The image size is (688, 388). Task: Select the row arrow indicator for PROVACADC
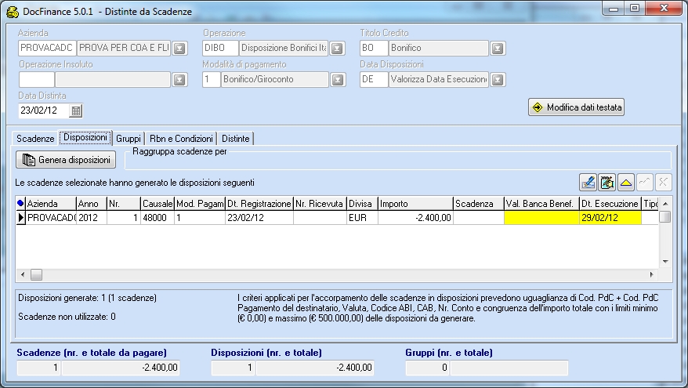click(x=20, y=218)
